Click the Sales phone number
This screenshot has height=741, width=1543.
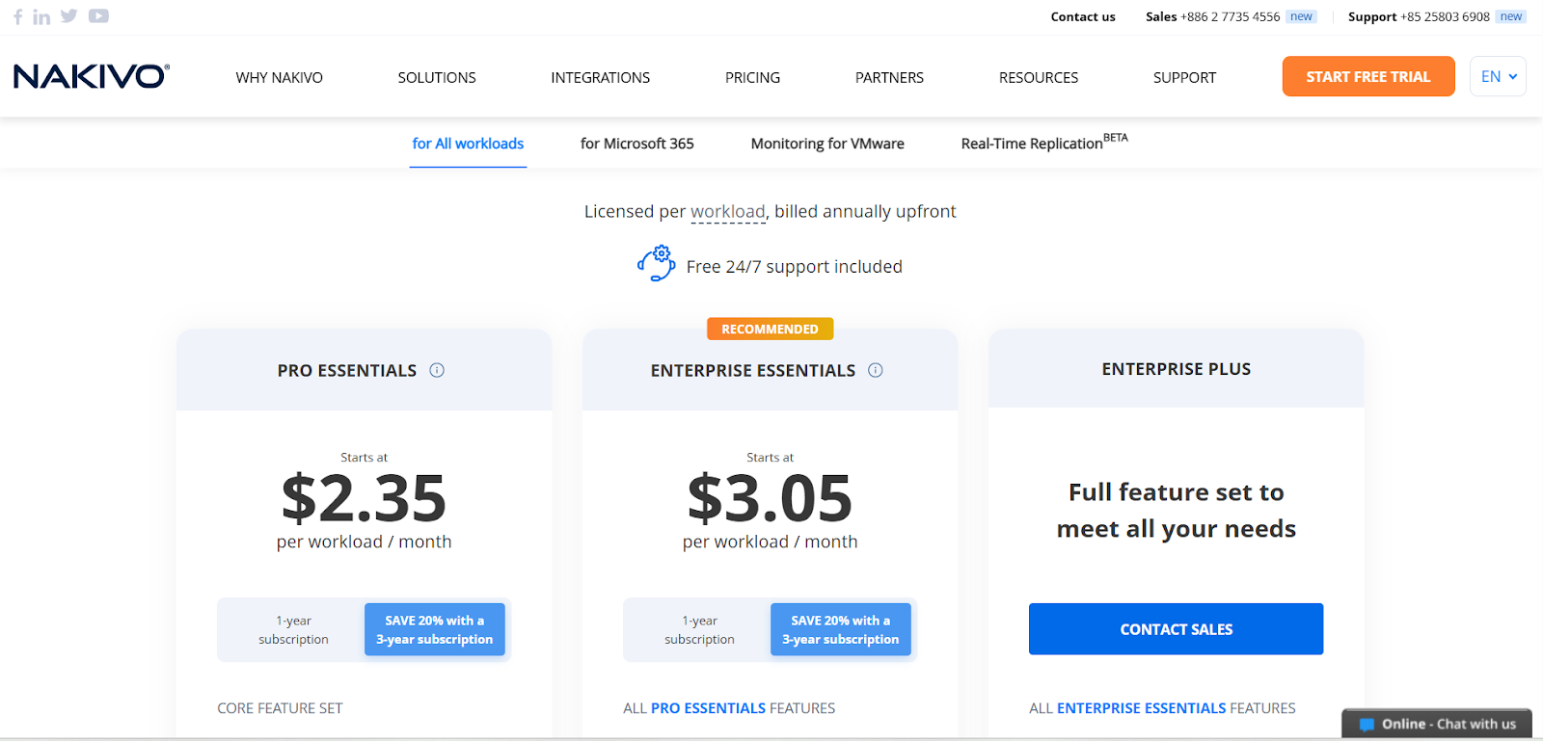click(x=1231, y=16)
